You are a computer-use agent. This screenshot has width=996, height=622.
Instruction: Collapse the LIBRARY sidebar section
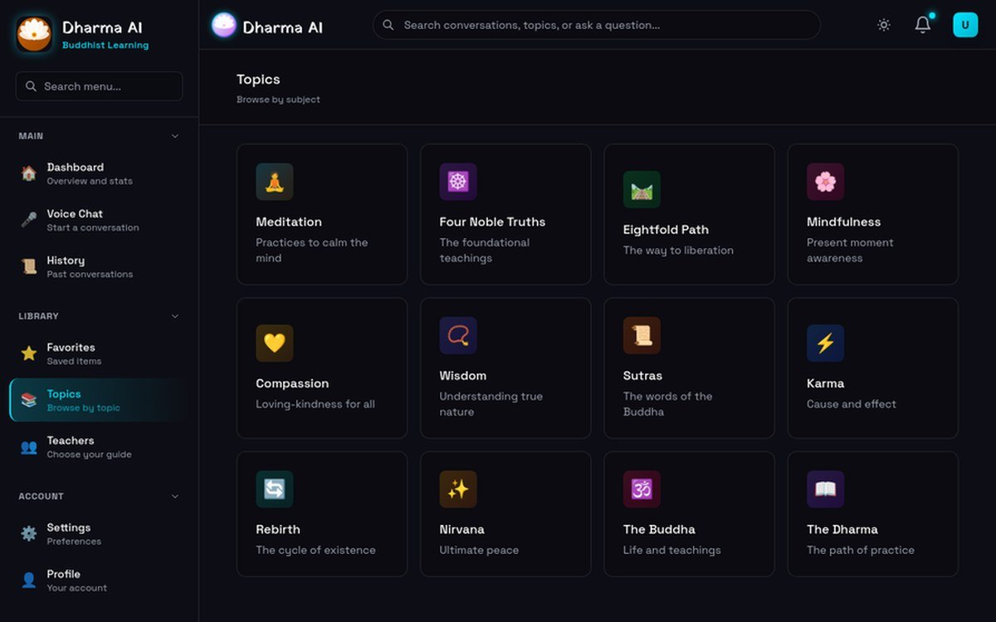(174, 316)
